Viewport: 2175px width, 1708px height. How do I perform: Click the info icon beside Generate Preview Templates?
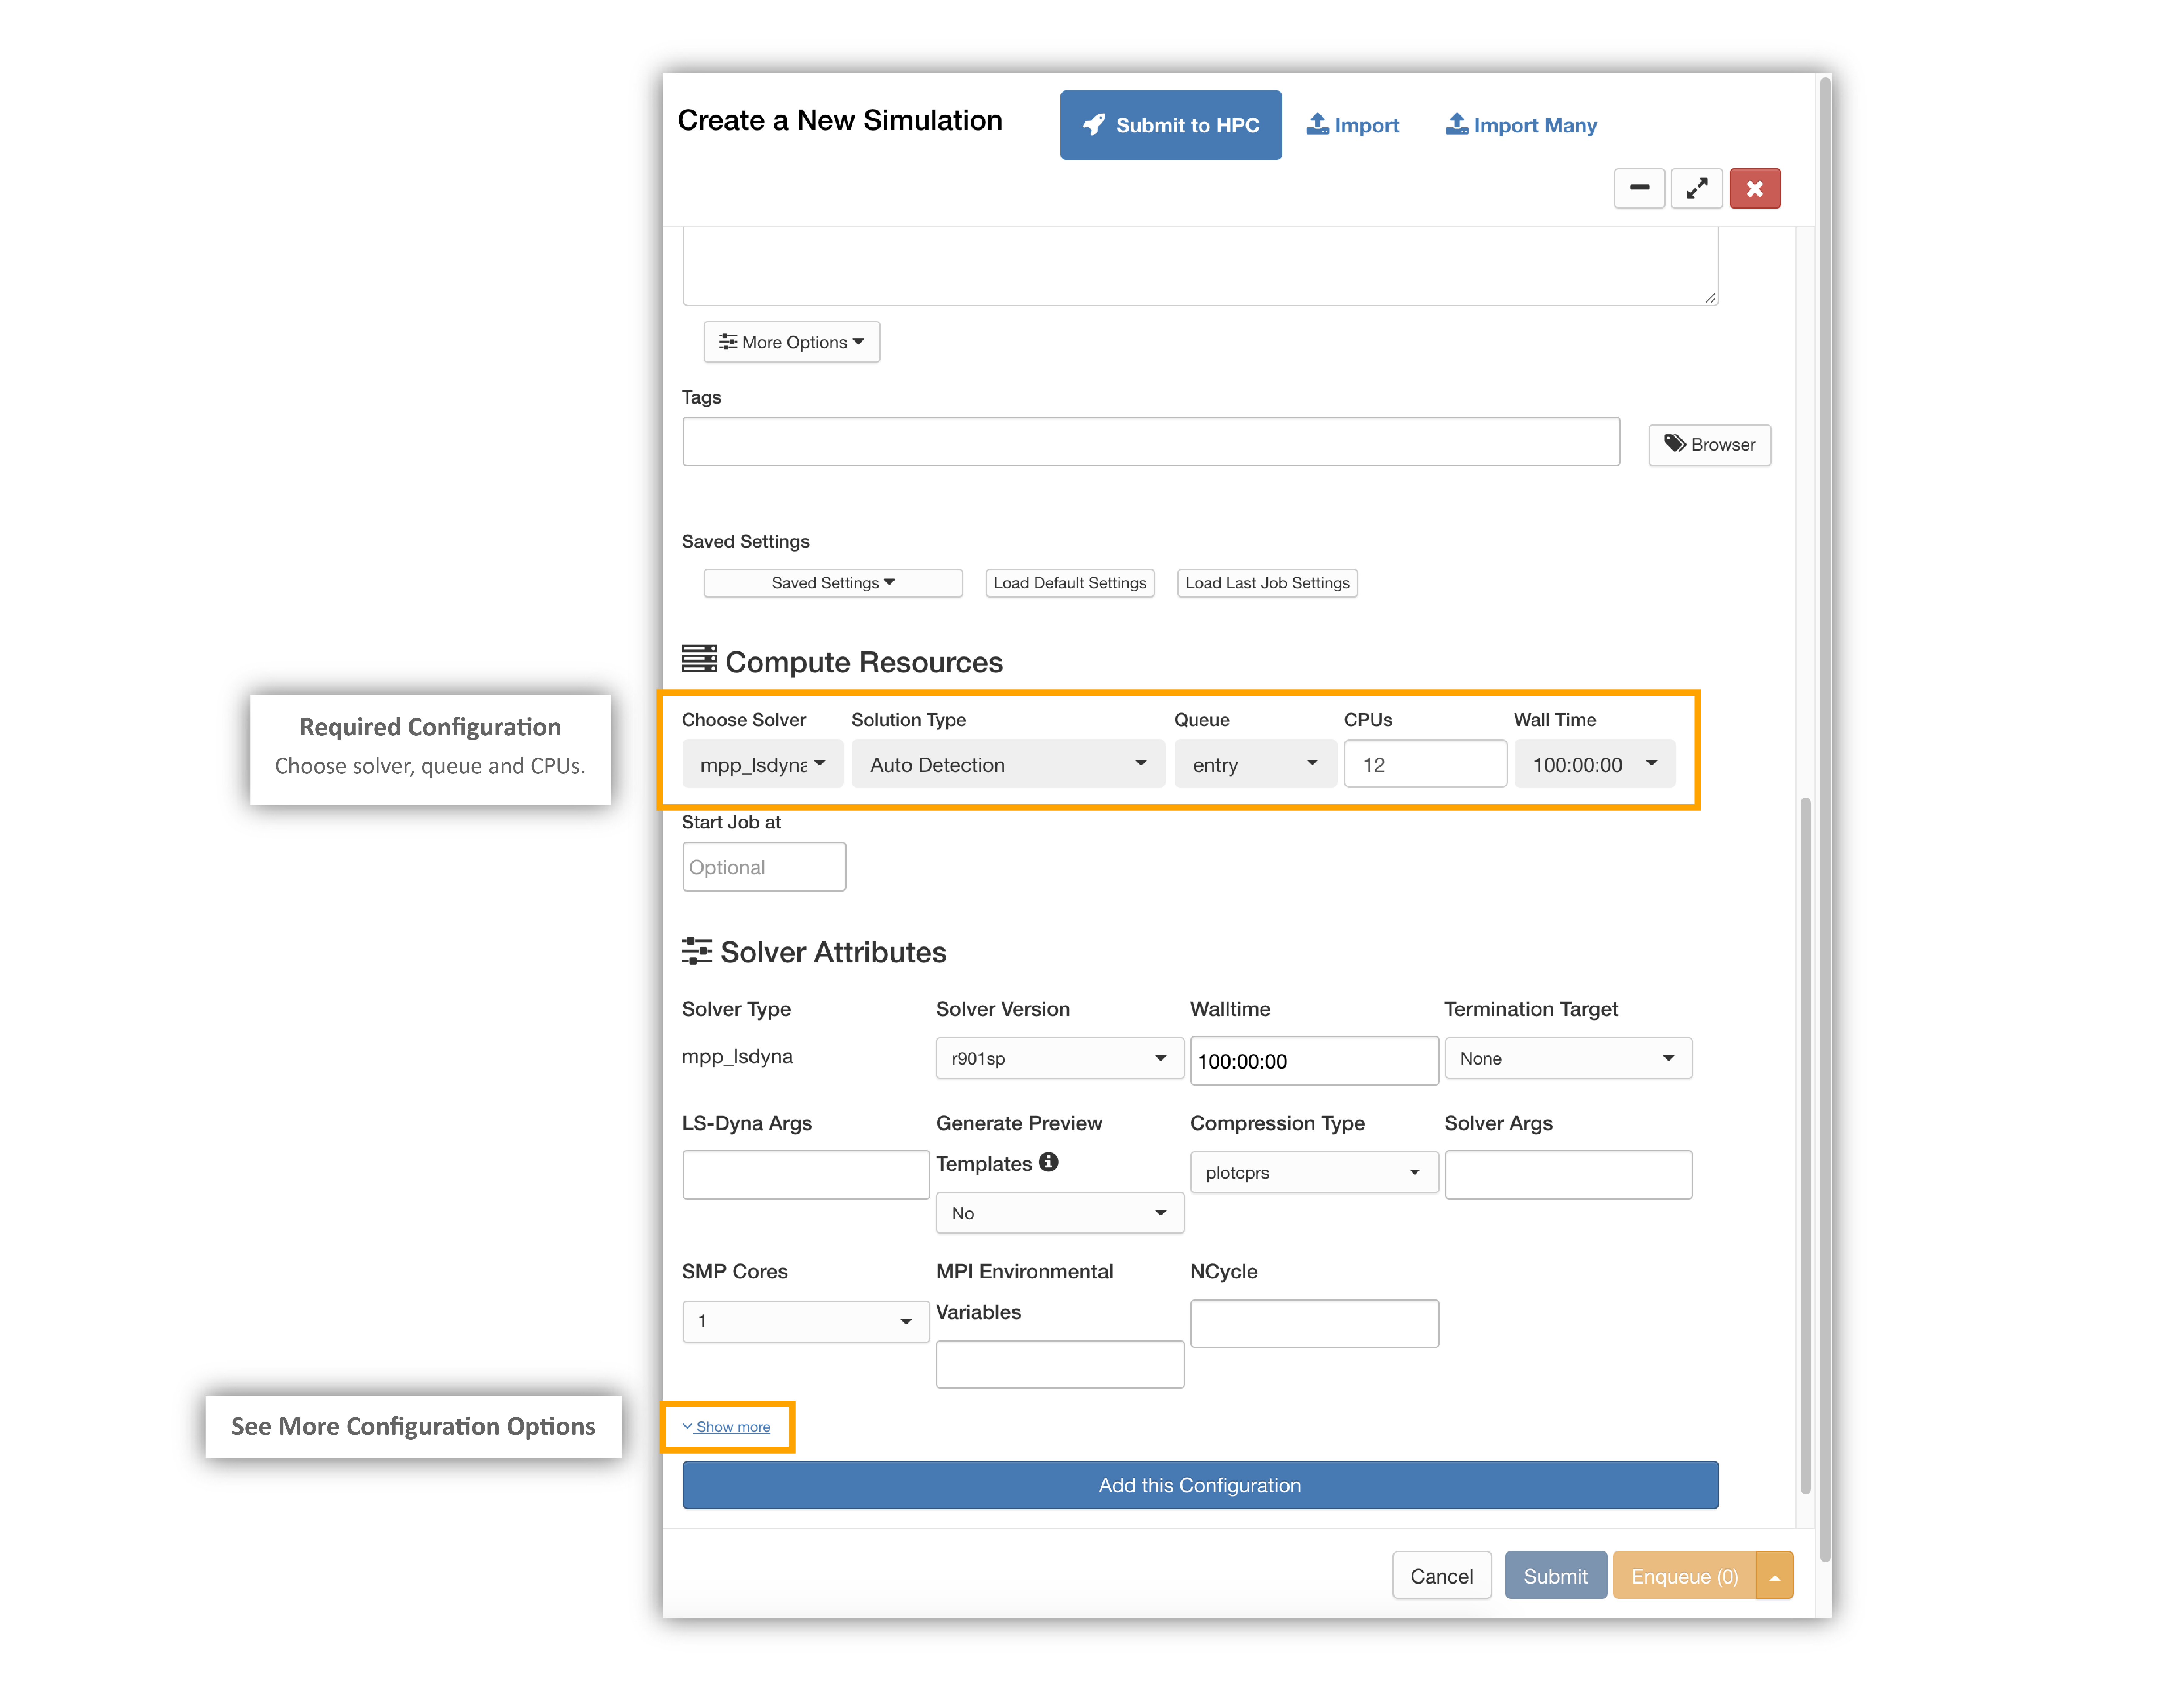[x=1049, y=1162]
